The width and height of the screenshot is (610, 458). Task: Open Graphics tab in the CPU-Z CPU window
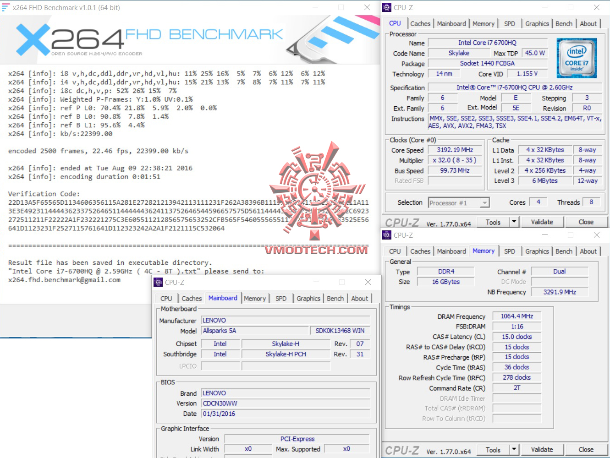pyautogui.click(x=537, y=24)
